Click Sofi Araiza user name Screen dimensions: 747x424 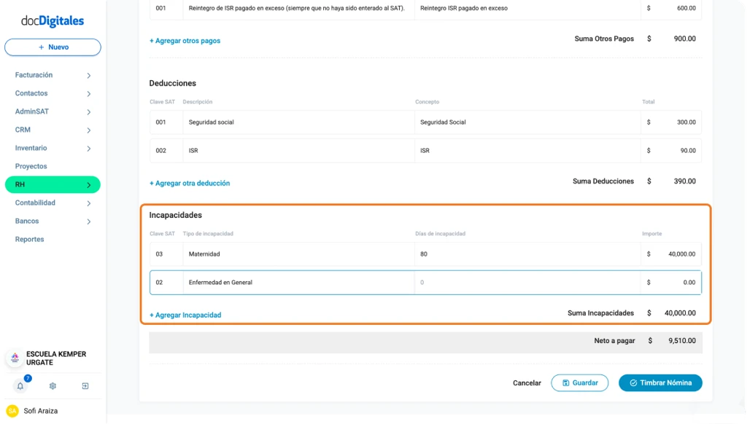[x=41, y=411]
